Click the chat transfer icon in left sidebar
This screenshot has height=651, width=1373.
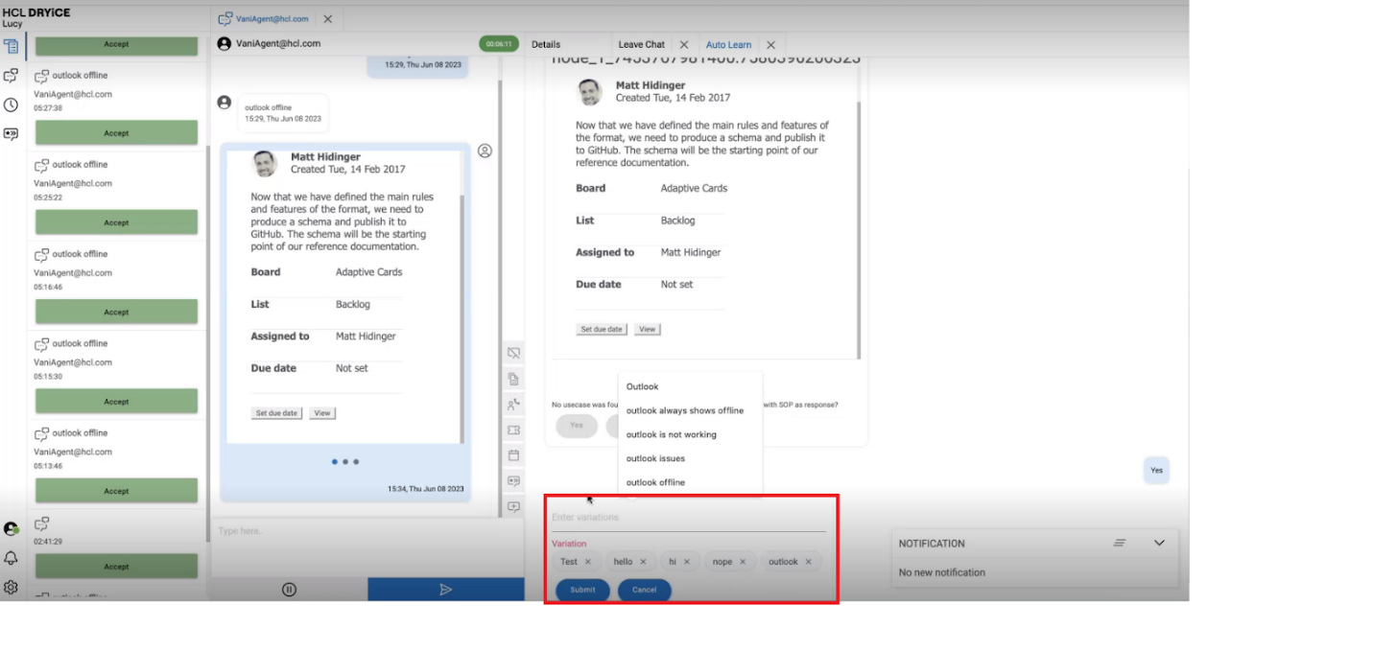pyautogui.click(x=11, y=134)
